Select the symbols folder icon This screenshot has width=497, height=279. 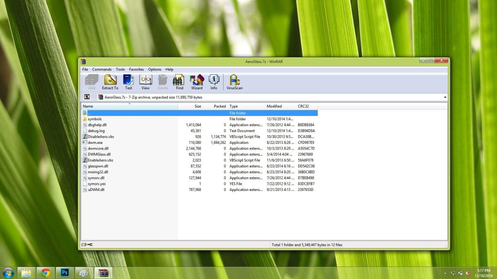[x=85, y=119]
